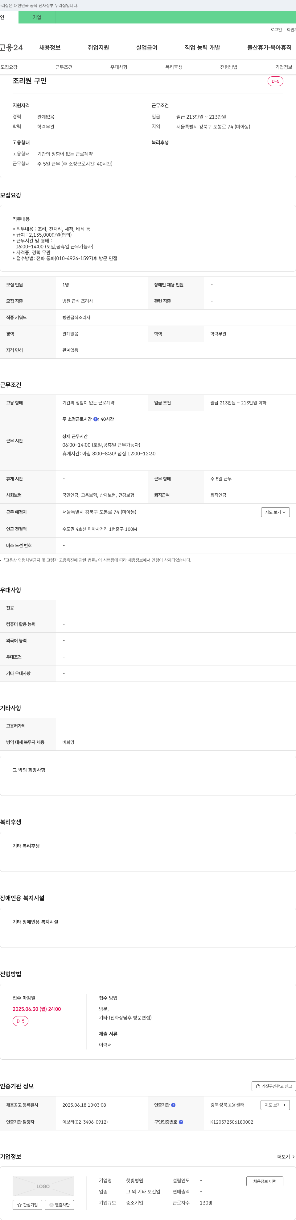
Task: Open the 실업급여 menu
Action: [x=146, y=47]
